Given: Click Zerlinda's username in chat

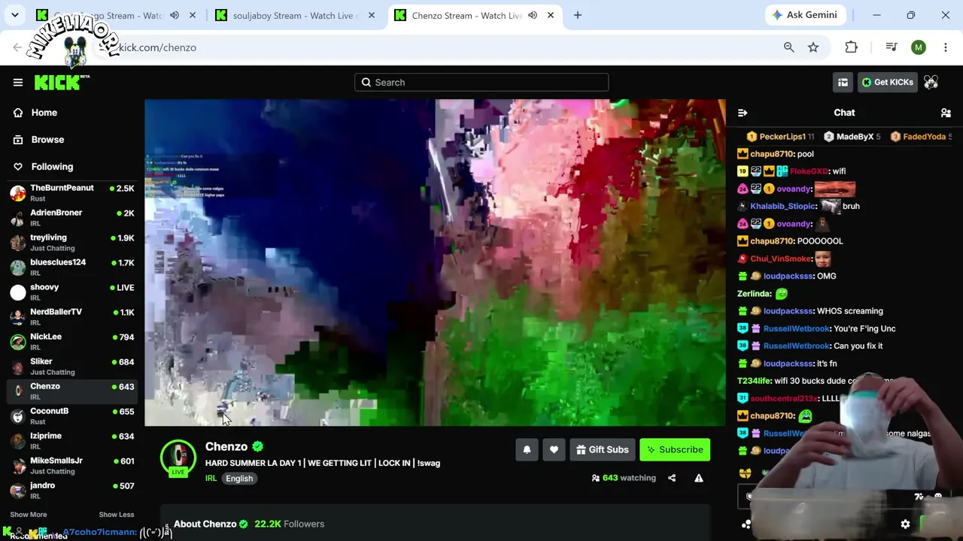Looking at the screenshot, I should tap(755, 294).
